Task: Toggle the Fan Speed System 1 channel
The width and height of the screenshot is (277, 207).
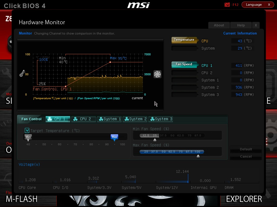Action: tap(184, 80)
